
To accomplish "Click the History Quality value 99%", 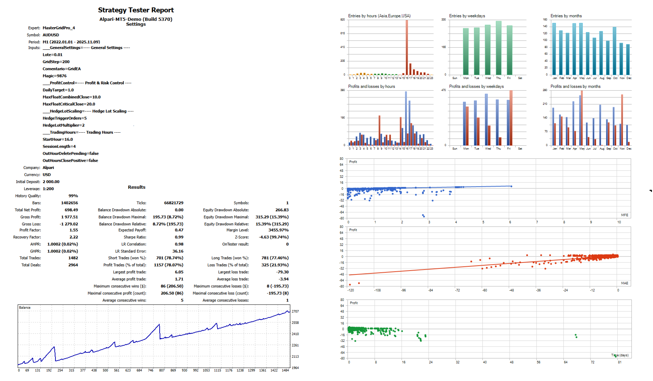I will pyautogui.click(x=73, y=196).
